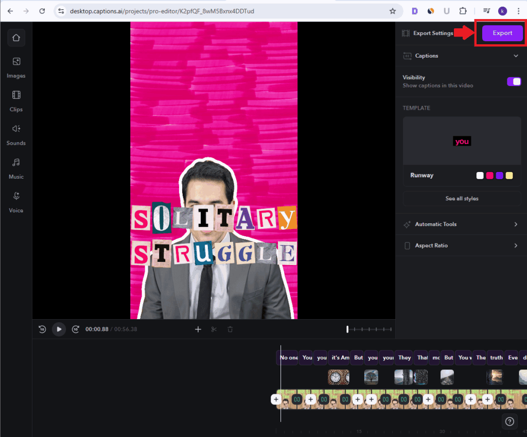Open the Clips panel

coord(16,101)
